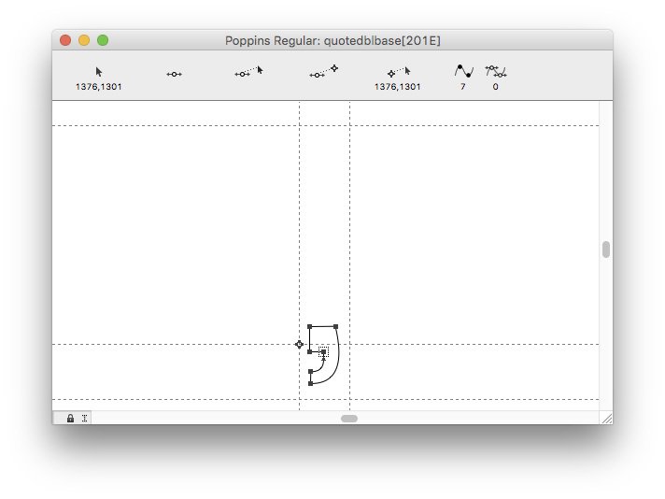Click the window resize grip corner
Screen dimensions: 665x499
point(606,419)
